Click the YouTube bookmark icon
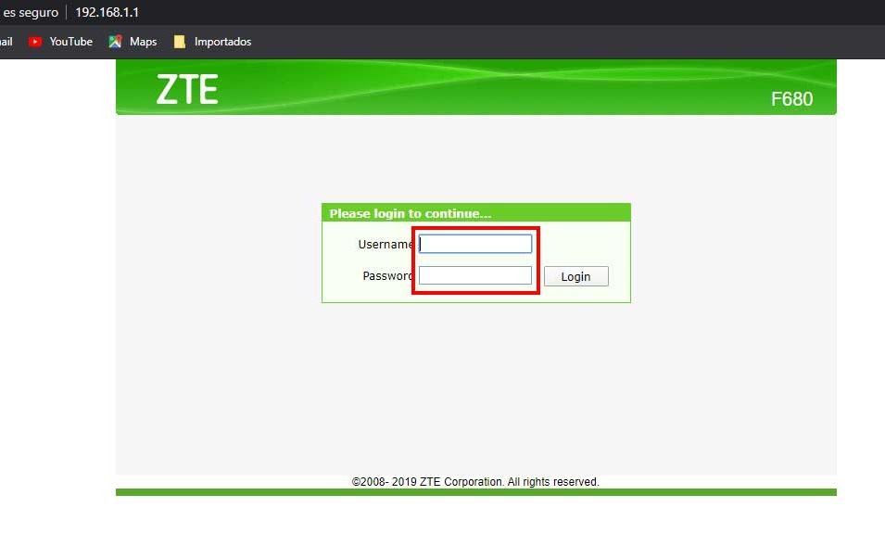Image resolution: width=885 pixels, height=533 pixels. coord(35,42)
